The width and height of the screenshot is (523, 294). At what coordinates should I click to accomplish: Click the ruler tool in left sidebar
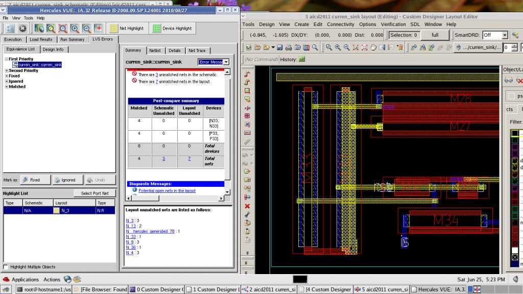pyautogui.click(x=247, y=141)
